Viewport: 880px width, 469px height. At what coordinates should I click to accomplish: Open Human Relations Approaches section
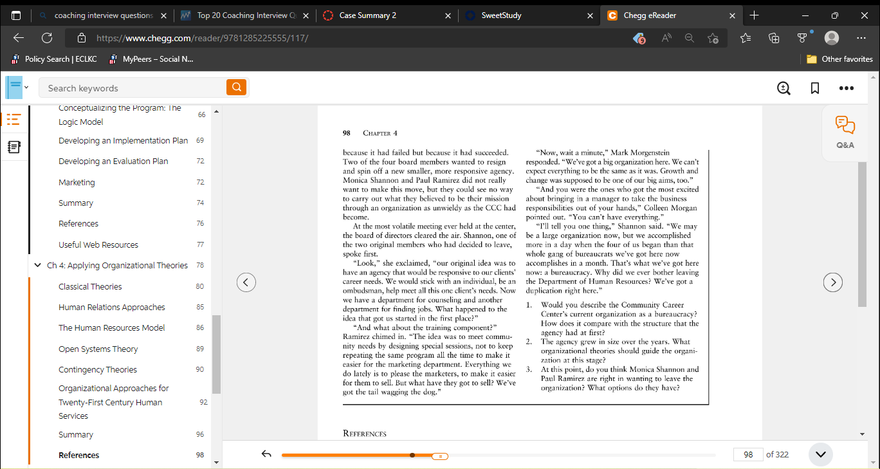click(112, 307)
